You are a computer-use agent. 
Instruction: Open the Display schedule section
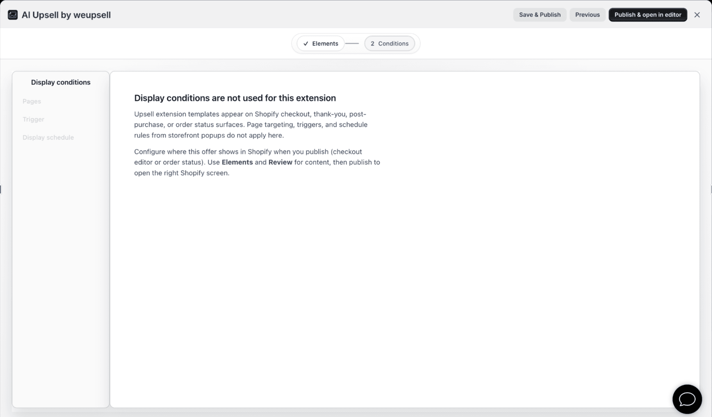coord(48,137)
